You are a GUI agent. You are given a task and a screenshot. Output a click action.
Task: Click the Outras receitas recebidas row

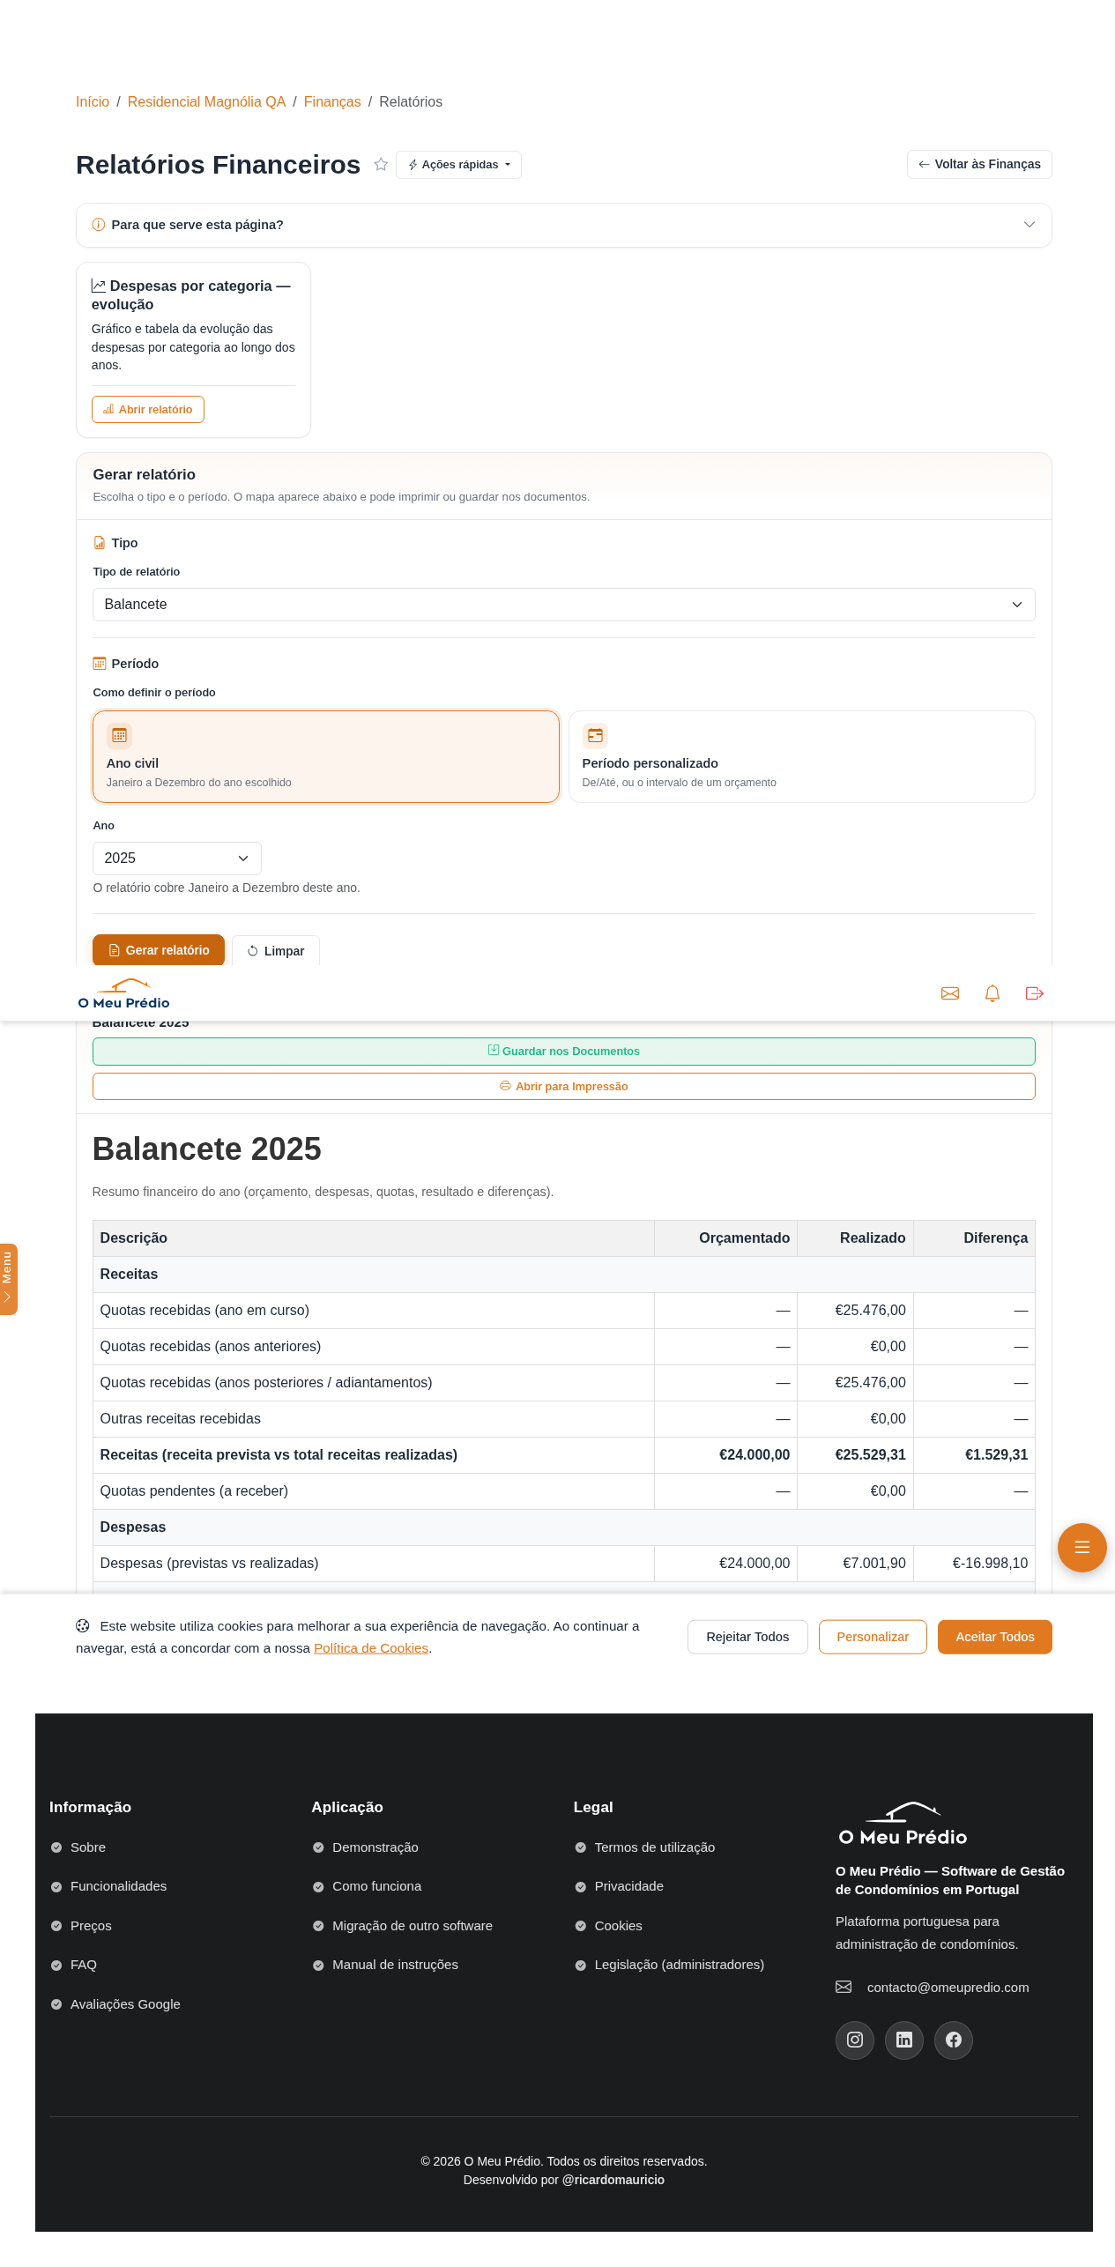coord(564,1419)
